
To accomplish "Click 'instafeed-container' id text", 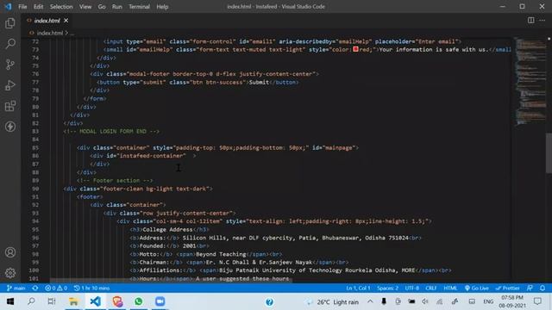I will tap(152, 156).
